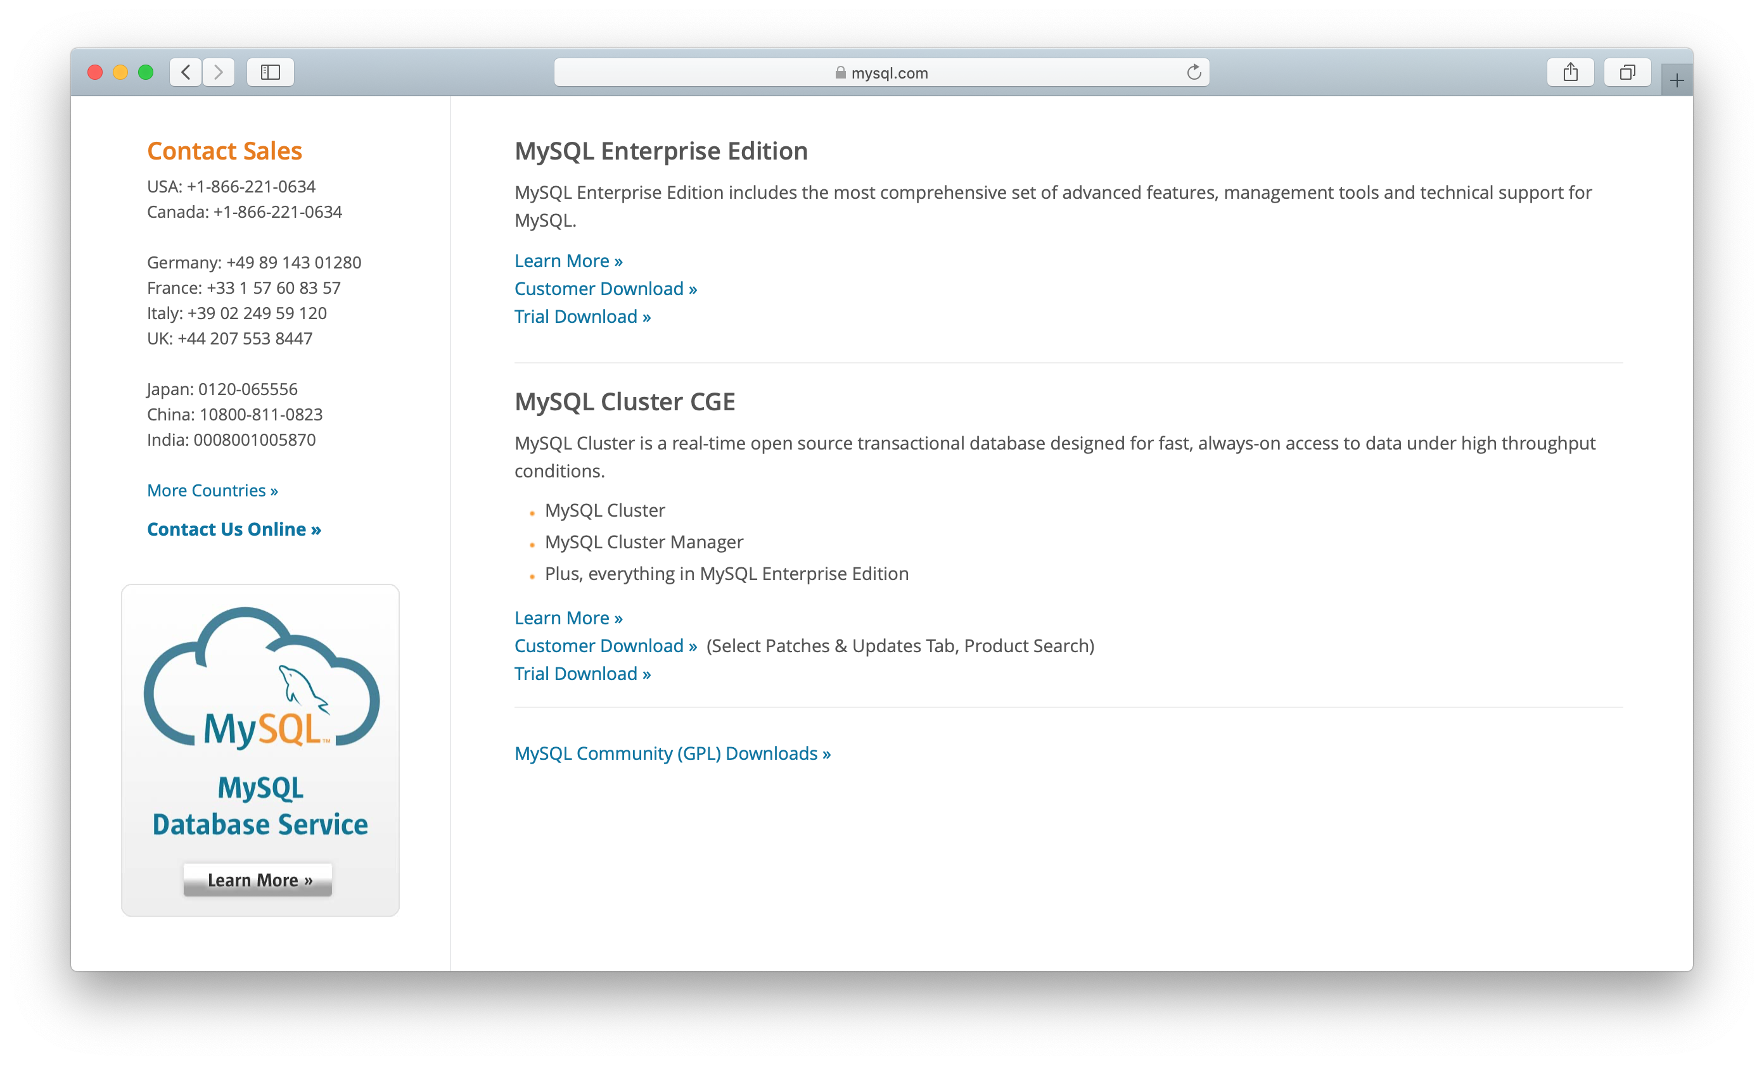
Task: Open a new tab with plus button
Action: [x=1677, y=81]
